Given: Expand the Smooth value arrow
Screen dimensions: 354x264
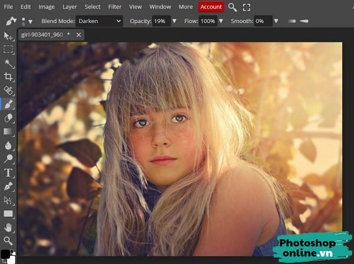Looking at the screenshot, I should click(277, 21).
